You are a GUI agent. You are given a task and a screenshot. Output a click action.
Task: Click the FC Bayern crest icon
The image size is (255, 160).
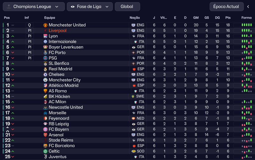[45, 129]
